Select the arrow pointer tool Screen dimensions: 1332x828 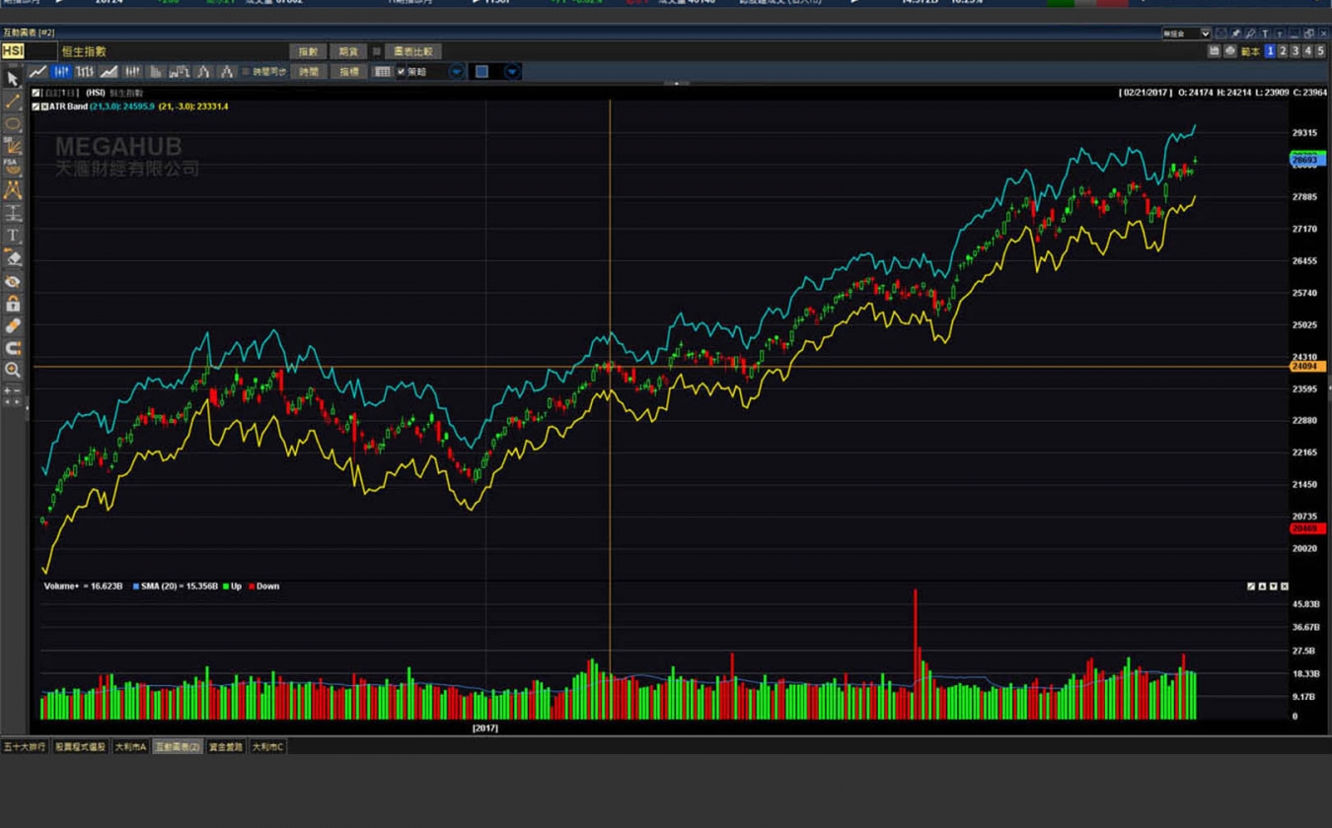click(13, 80)
